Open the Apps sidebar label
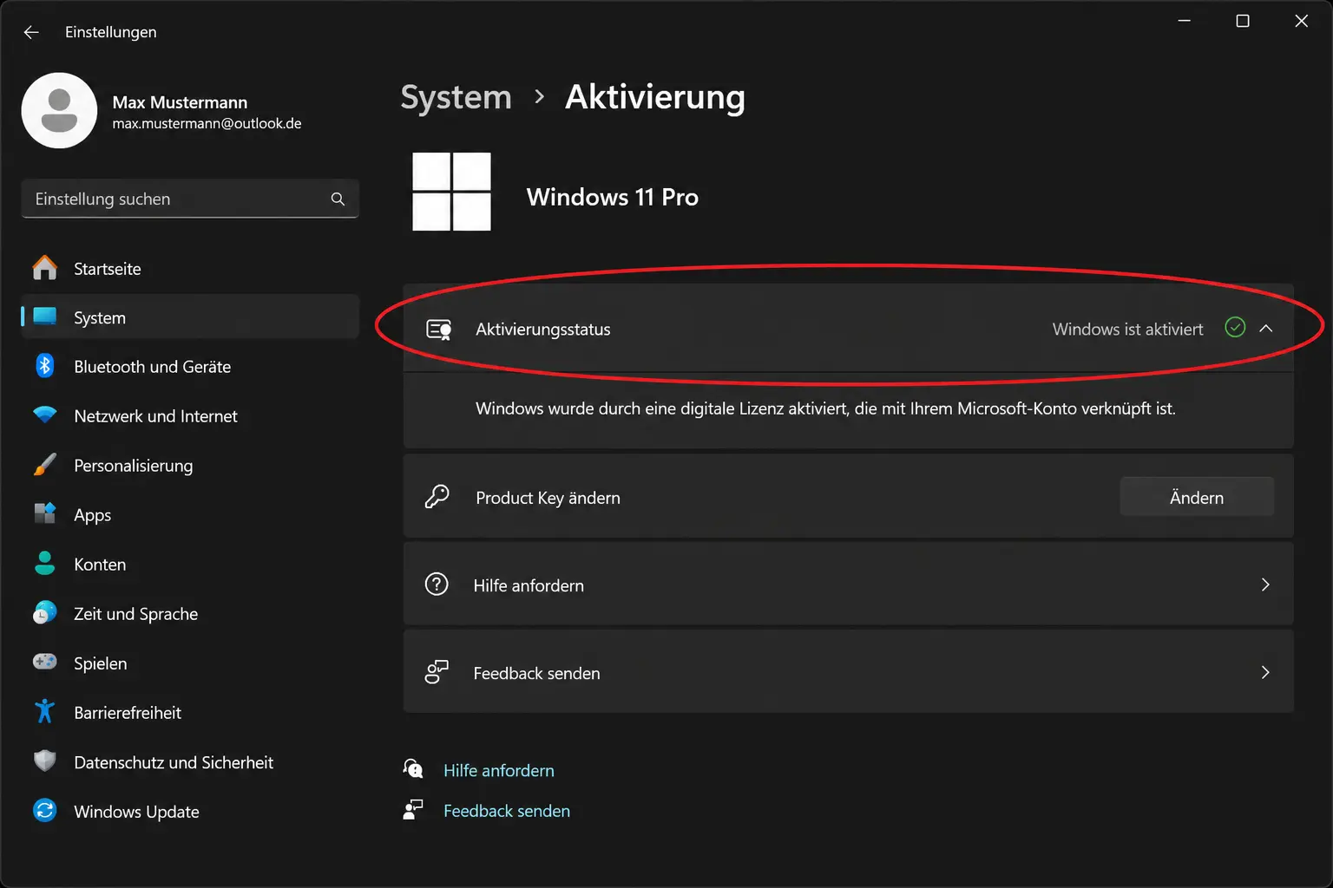Screen dimensions: 1333x888 click(93, 515)
